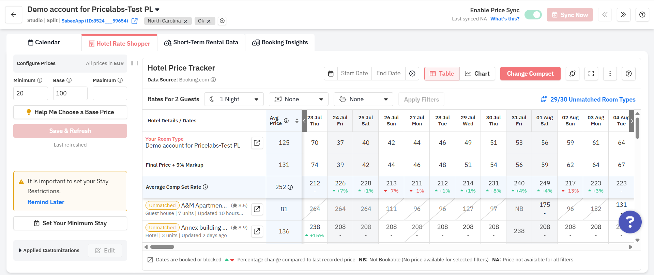The width and height of the screenshot is (654, 275).
Task: Toggle fullscreen for Hotel Price Tracker
Action: coord(591,74)
